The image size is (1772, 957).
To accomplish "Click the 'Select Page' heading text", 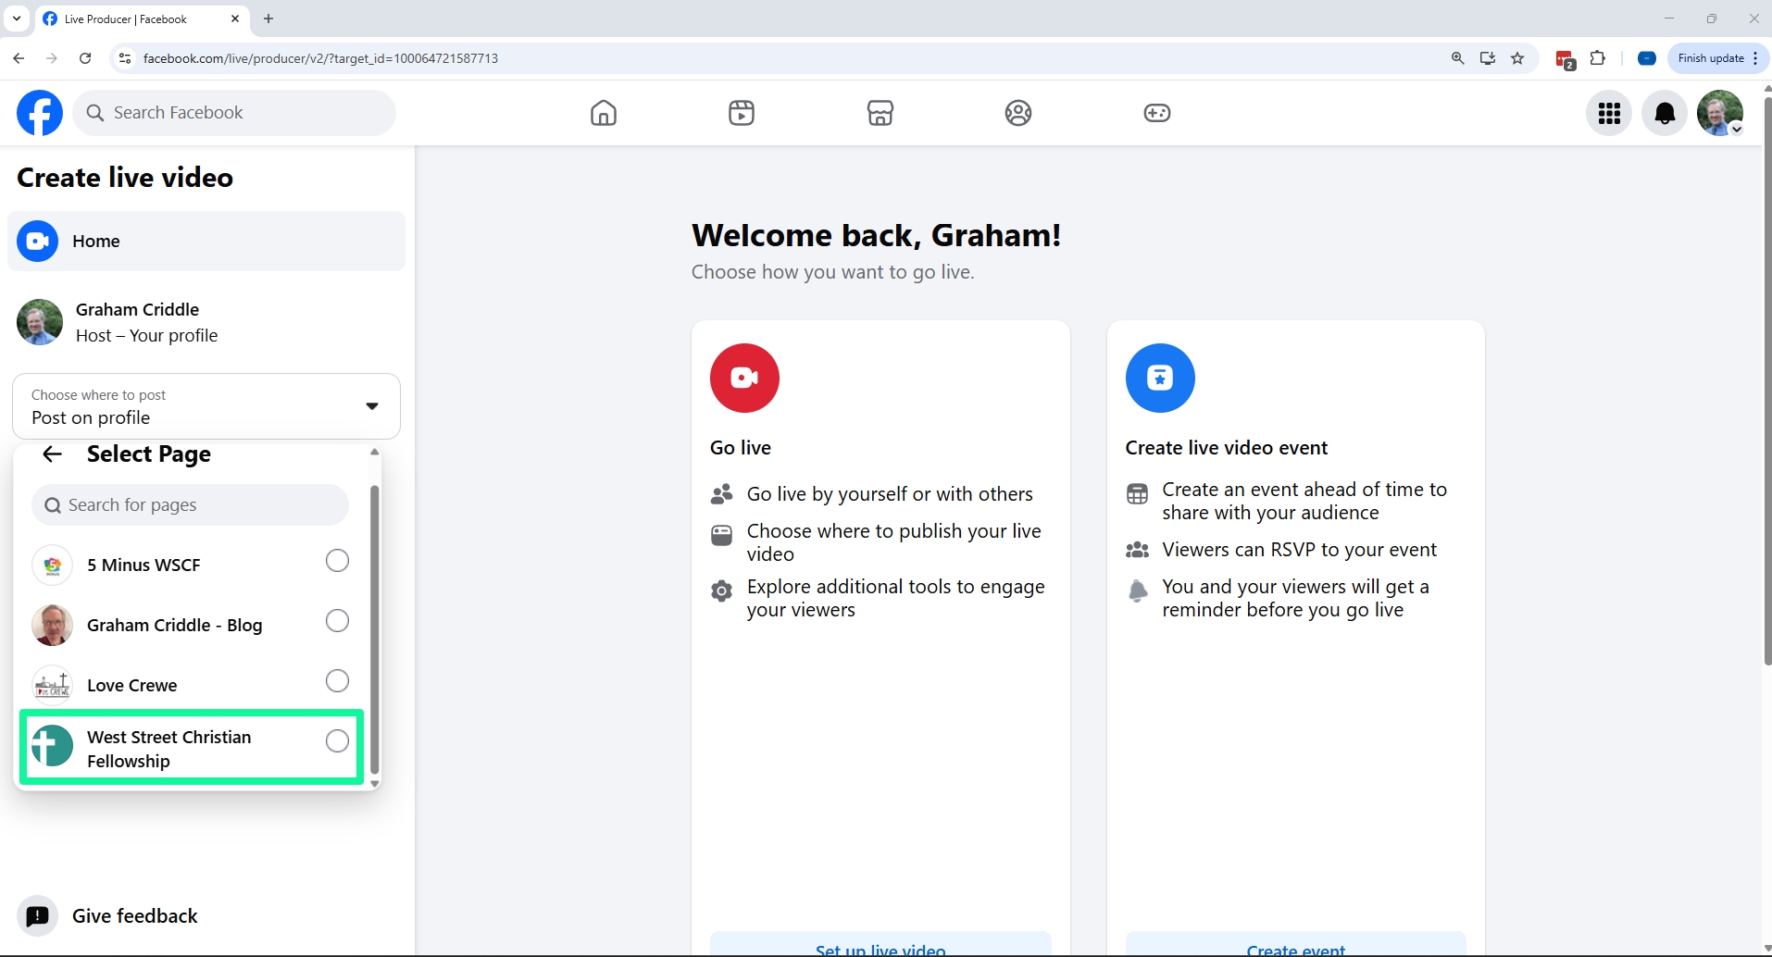I will tap(149, 454).
